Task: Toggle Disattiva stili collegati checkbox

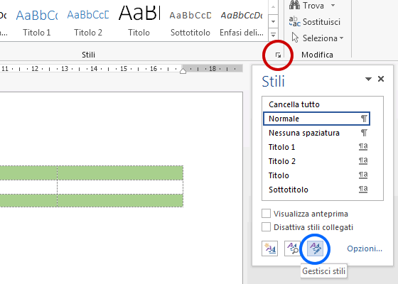Action: [266, 227]
